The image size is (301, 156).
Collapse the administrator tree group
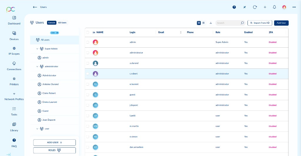(37, 67)
